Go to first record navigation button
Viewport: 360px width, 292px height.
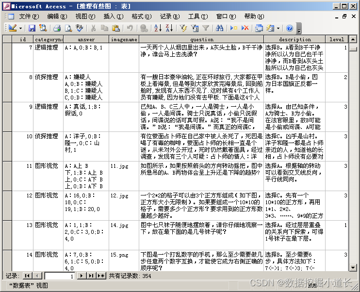point(27,276)
